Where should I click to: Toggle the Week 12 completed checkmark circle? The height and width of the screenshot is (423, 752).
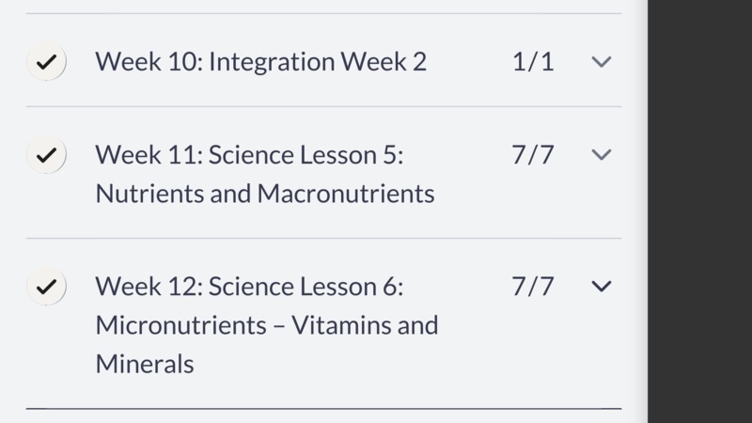tap(46, 287)
